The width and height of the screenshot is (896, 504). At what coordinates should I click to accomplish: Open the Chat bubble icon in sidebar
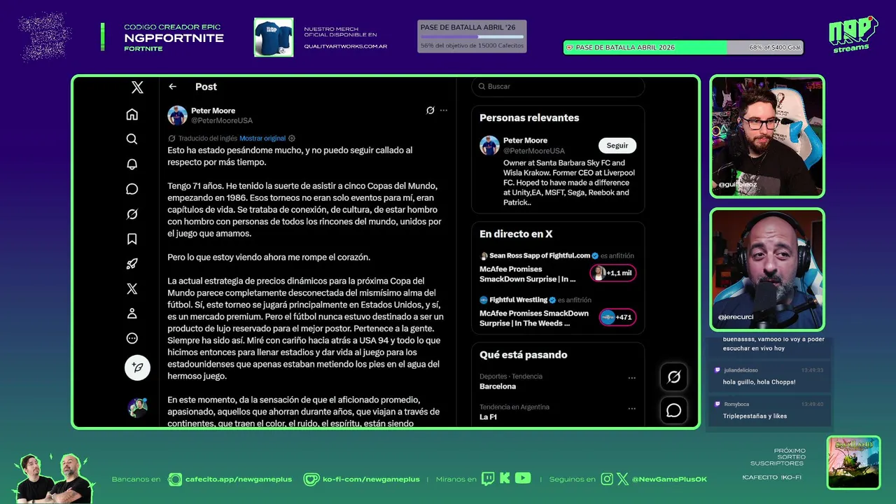coord(132,189)
